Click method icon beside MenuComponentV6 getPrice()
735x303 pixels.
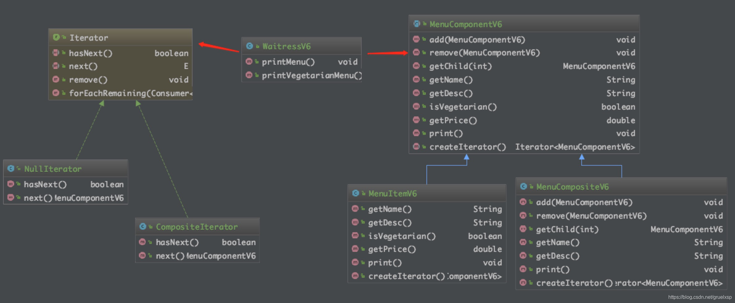416,119
